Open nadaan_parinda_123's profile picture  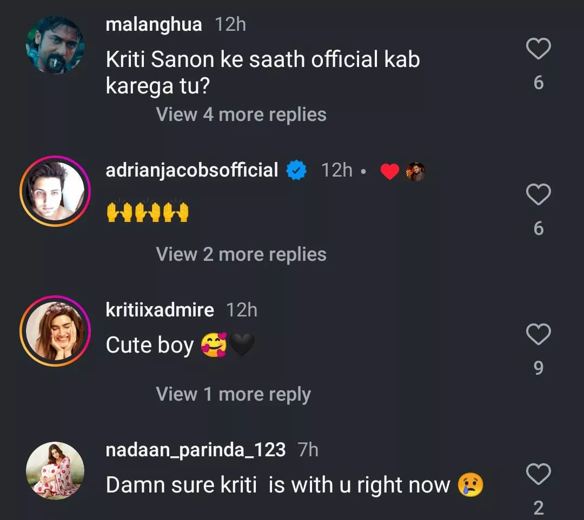[x=55, y=470]
